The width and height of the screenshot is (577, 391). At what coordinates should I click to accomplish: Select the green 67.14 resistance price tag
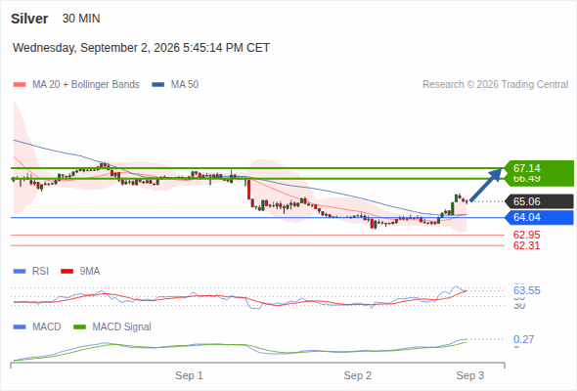point(539,168)
